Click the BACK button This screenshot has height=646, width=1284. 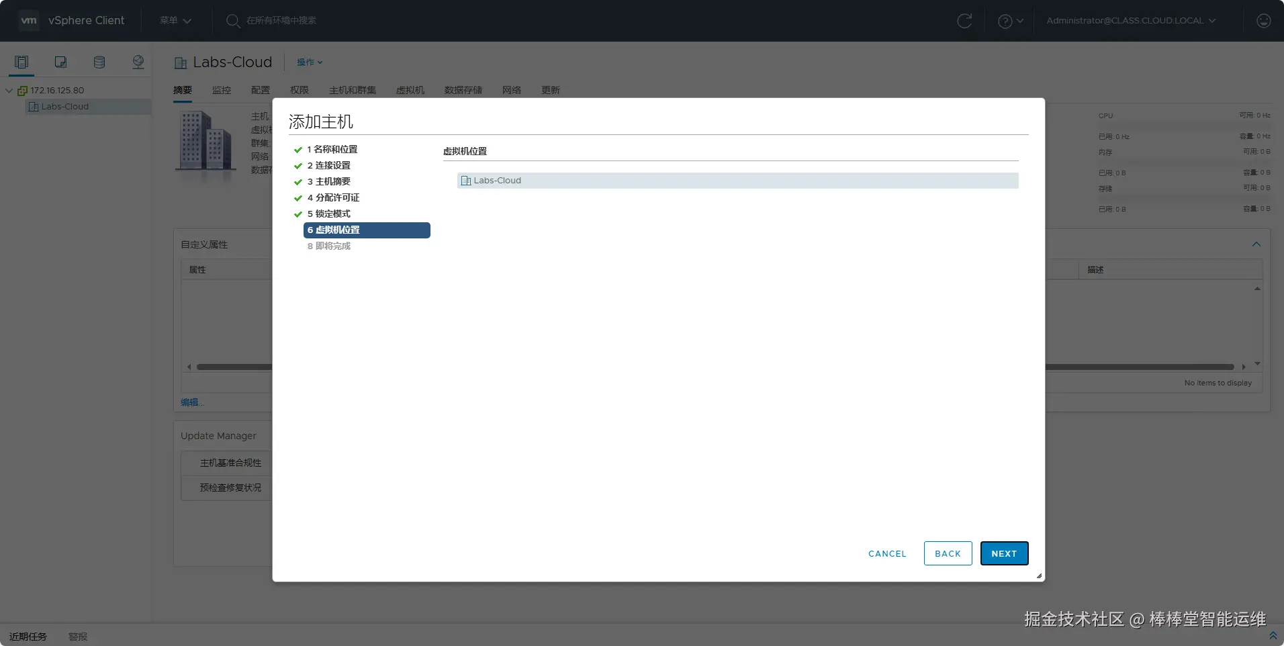click(948, 553)
